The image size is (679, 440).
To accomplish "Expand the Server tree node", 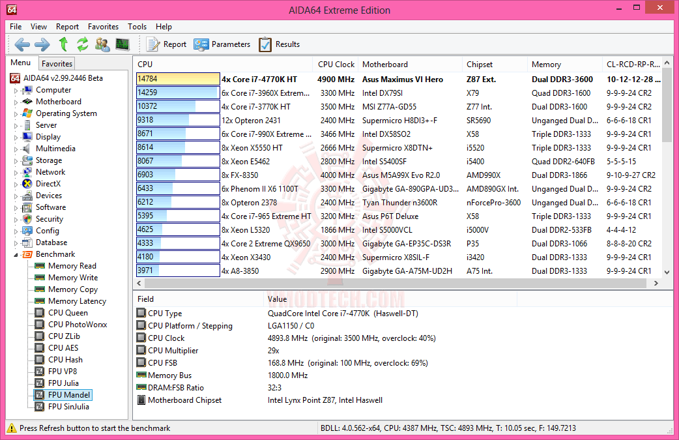I will coord(16,126).
